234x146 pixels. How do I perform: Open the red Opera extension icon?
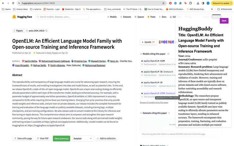pos(170,3)
